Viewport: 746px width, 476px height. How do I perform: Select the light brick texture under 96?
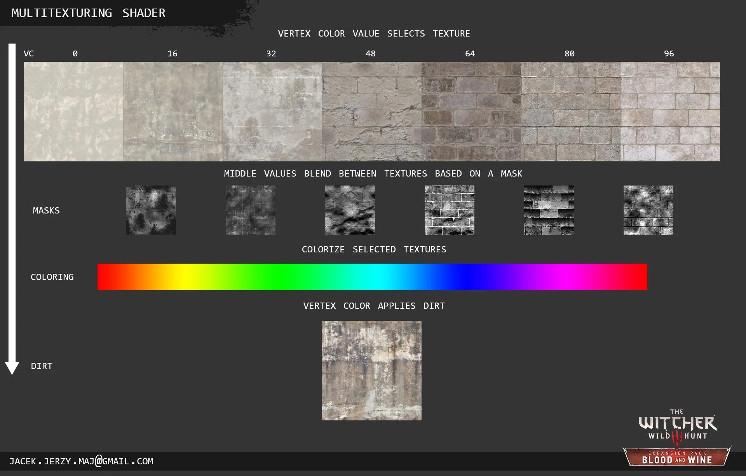(x=670, y=112)
